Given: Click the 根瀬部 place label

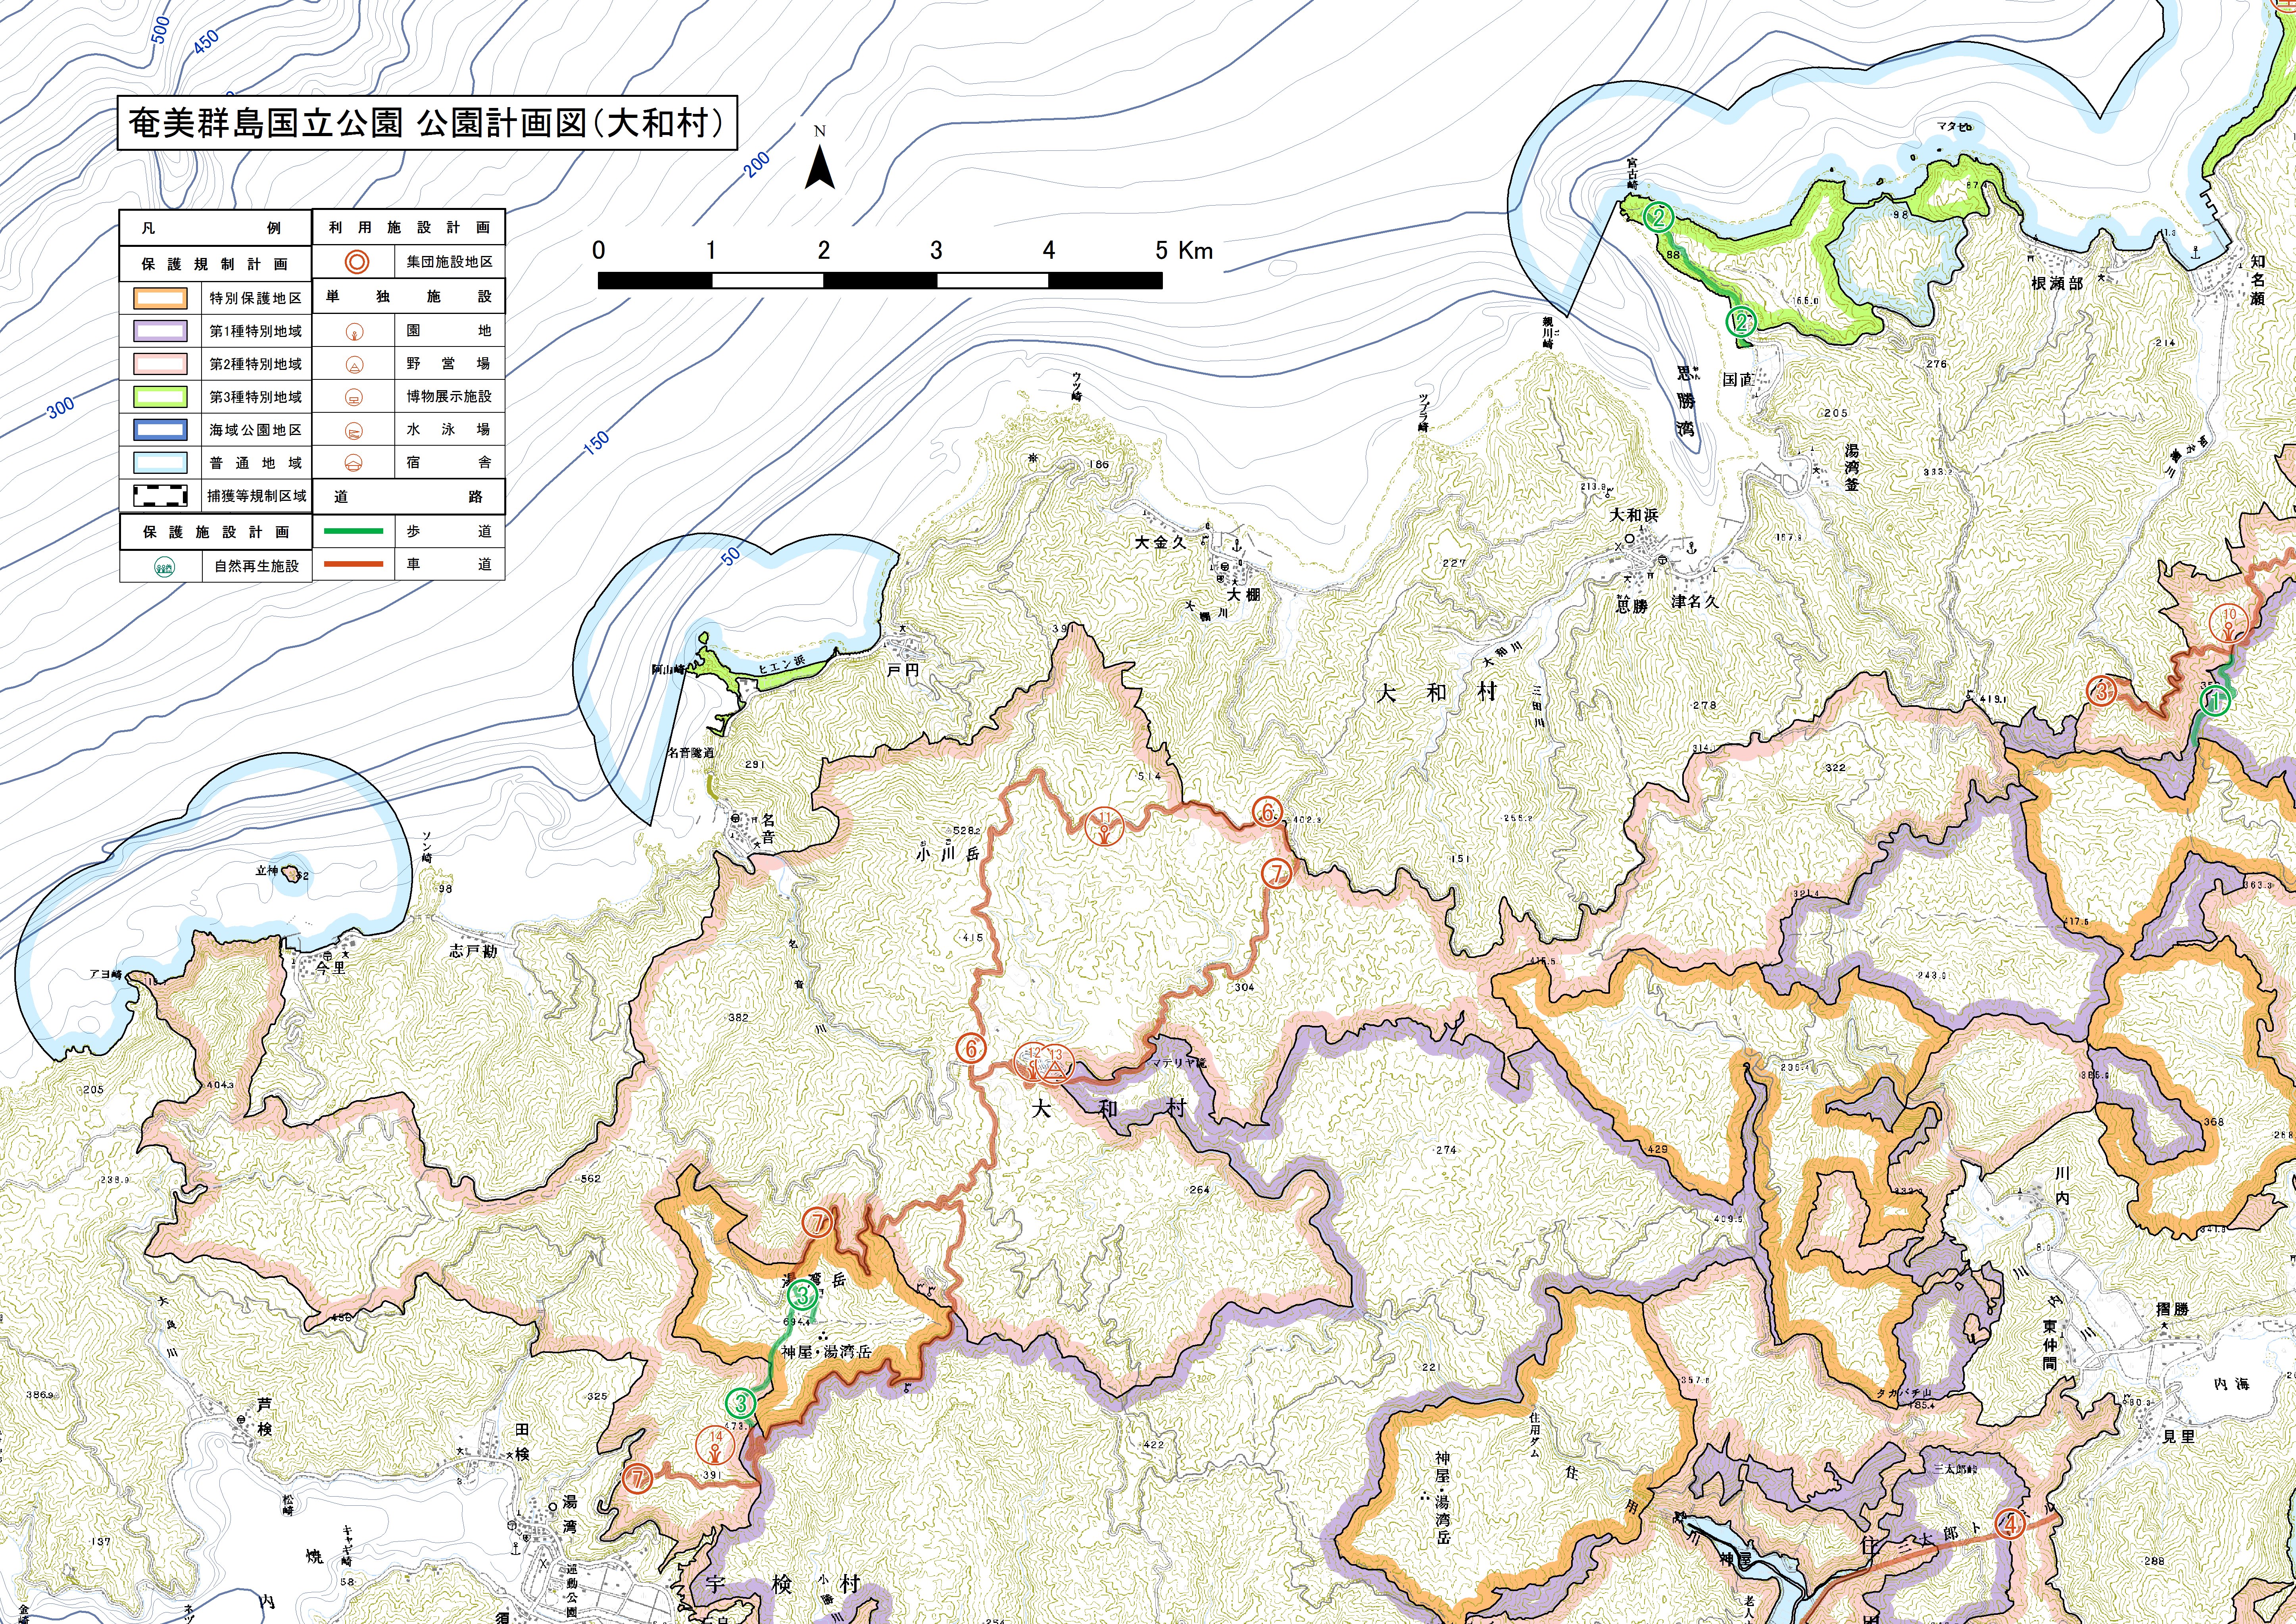Looking at the screenshot, I should (x=2057, y=284).
